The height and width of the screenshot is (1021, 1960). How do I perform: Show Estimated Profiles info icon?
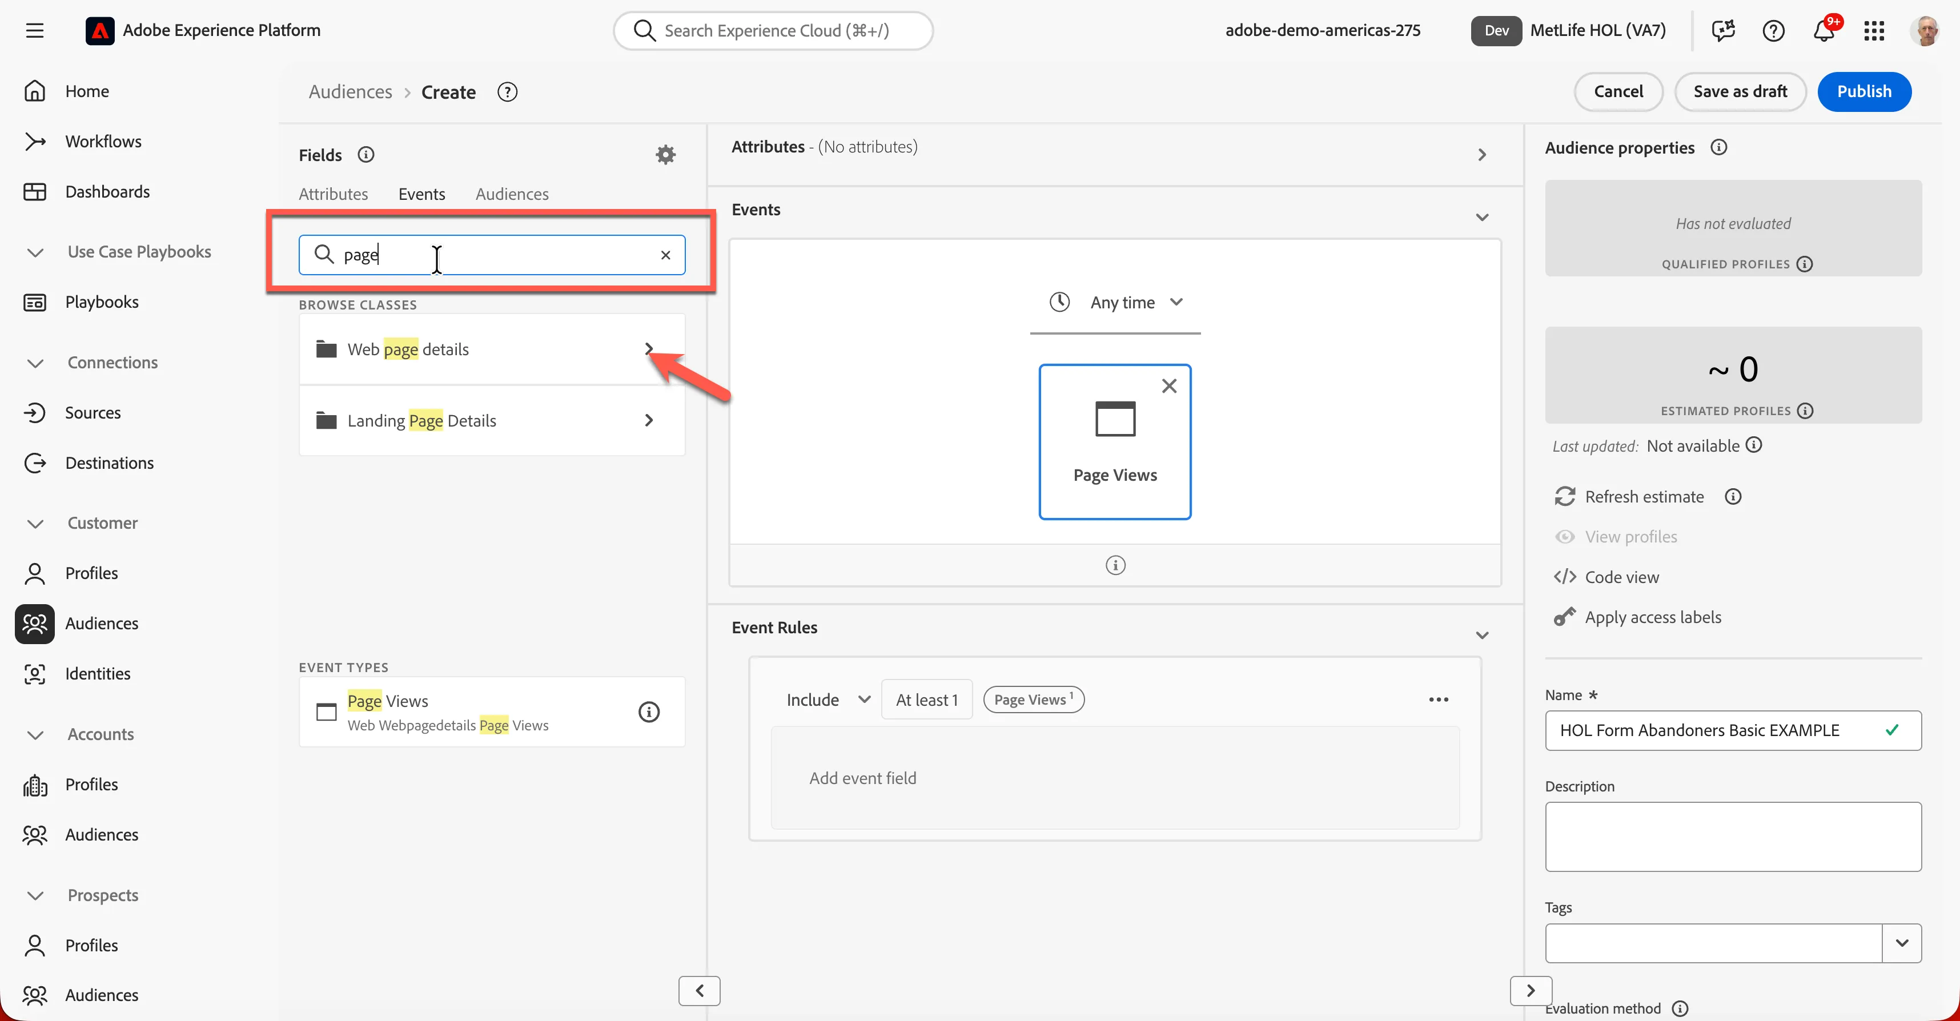pos(1805,411)
